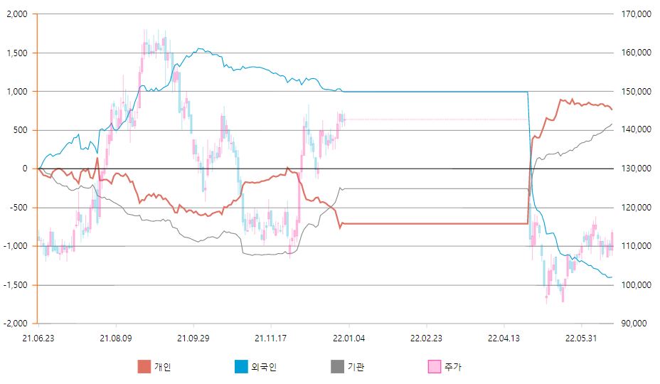The width and height of the screenshot is (660, 384).
Task: Select the 21.06.23 date axis label
Action: [x=38, y=338]
